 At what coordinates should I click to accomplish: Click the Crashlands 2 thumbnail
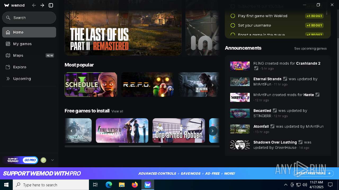(240, 66)
